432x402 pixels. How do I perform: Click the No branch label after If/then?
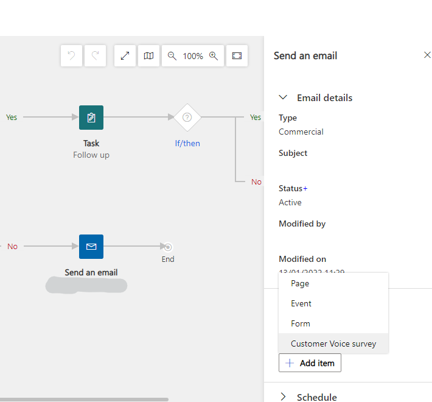pos(256,182)
